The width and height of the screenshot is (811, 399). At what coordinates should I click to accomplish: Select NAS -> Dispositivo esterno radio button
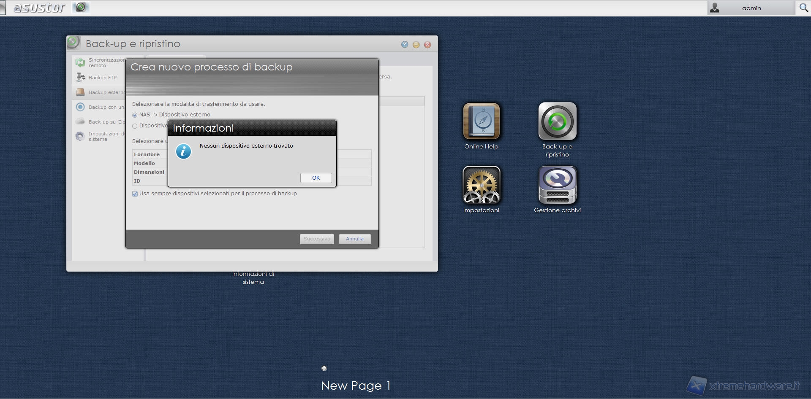tap(135, 115)
